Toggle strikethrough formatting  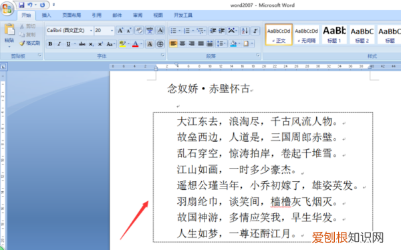tap(82, 44)
